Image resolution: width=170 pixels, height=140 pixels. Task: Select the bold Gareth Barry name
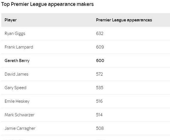pyautogui.click(x=17, y=61)
